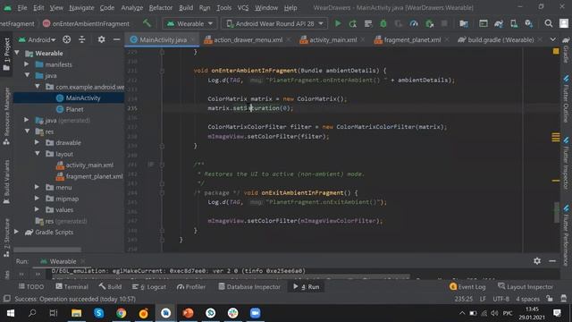Switch to activity_main.xml editor tab
Viewport: 572px width, 322px height.
tap(332, 39)
